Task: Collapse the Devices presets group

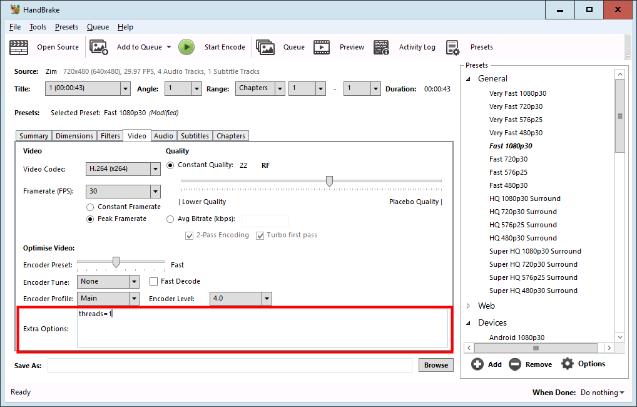Action: 469,323
